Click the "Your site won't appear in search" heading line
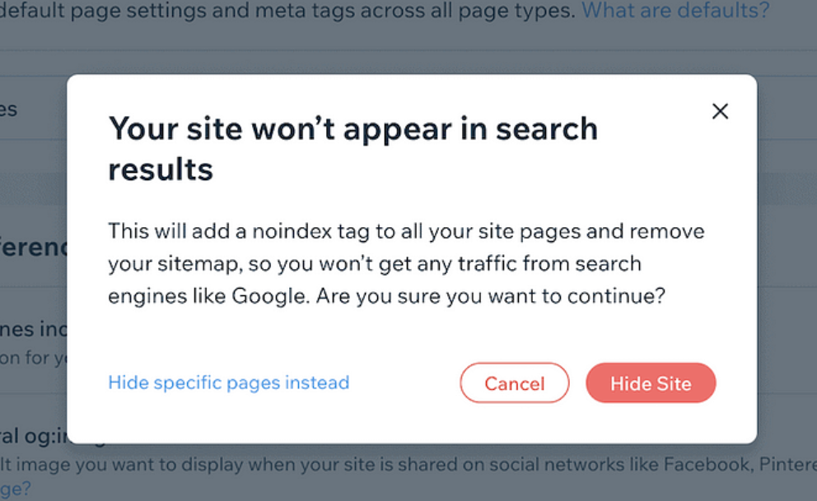 pos(352,129)
